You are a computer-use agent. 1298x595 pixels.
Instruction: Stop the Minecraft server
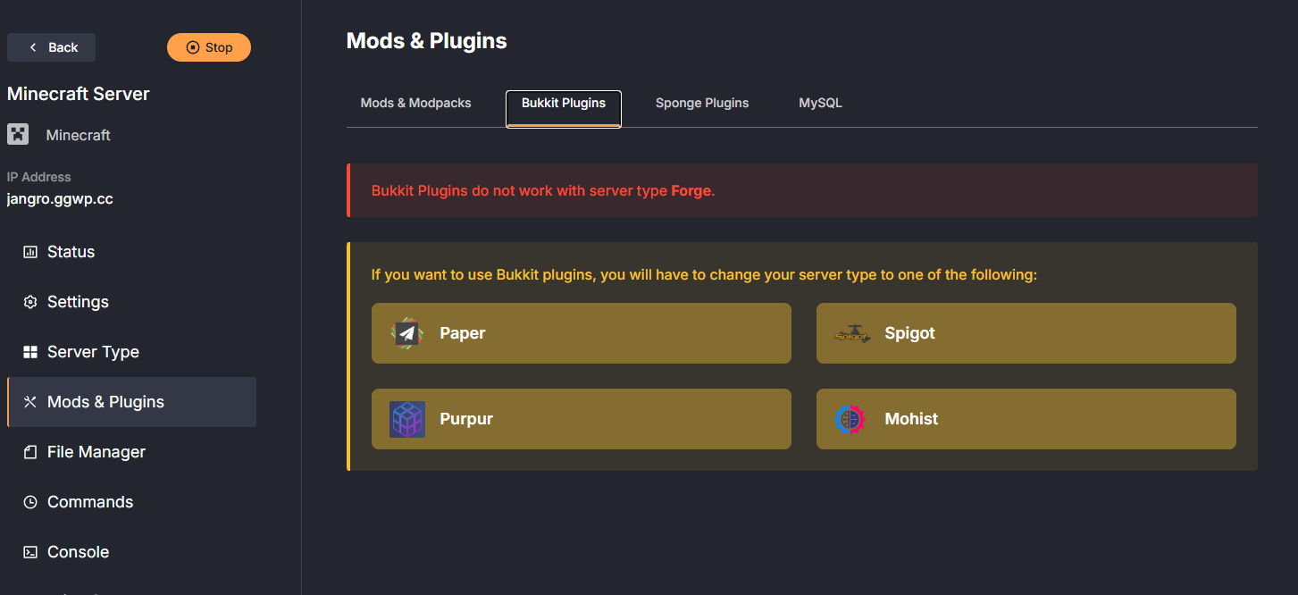pyautogui.click(x=209, y=46)
